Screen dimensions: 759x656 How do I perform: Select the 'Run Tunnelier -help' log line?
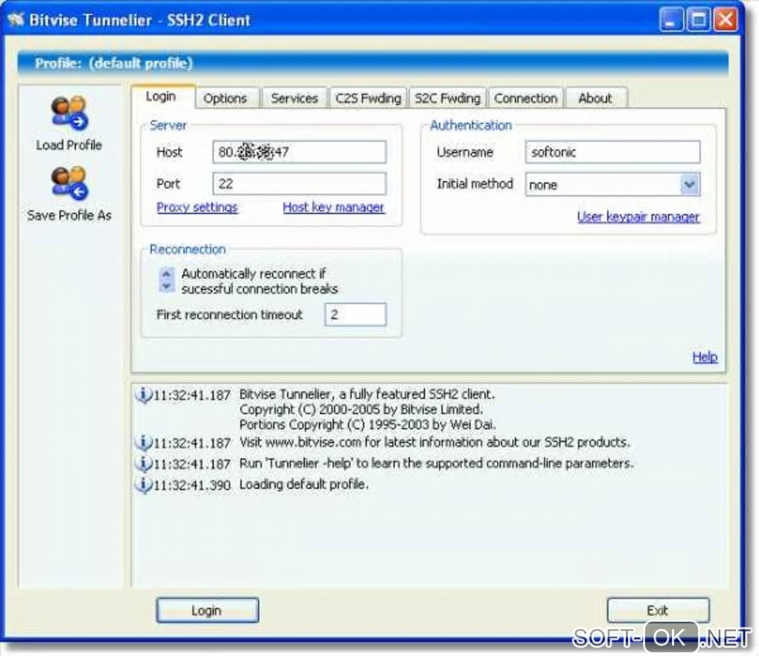click(436, 463)
